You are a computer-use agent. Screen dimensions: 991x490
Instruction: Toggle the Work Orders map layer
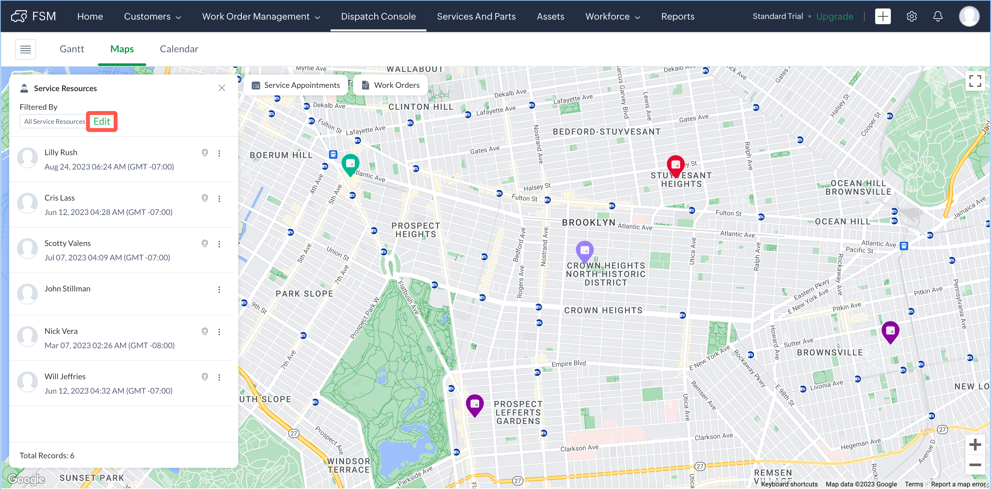pyautogui.click(x=391, y=85)
